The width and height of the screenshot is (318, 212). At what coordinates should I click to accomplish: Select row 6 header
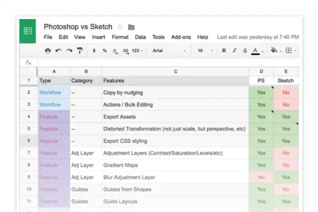tap(29, 141)
